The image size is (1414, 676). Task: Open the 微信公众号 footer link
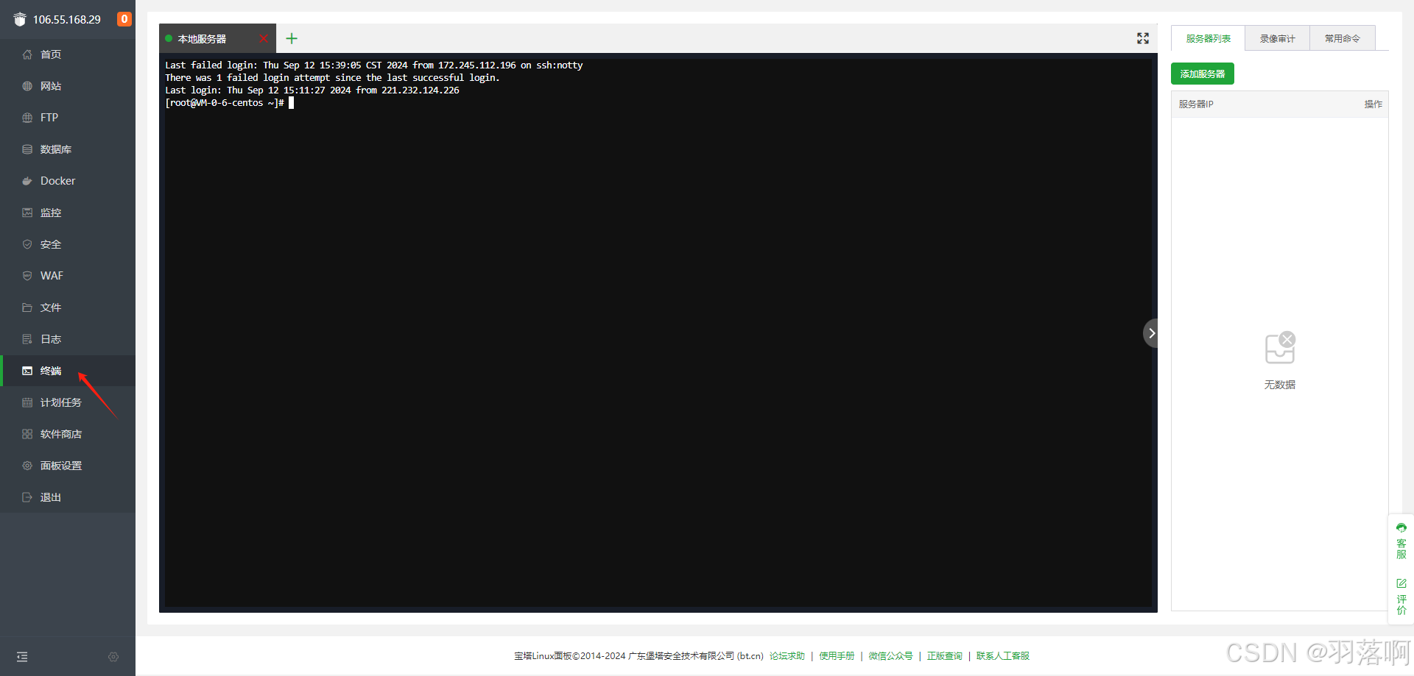tap(890, 656)
